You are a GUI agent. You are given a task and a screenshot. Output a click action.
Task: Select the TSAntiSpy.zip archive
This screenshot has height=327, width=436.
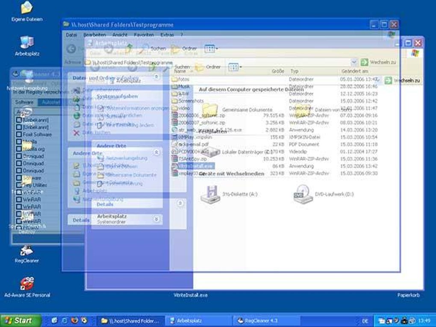coord(189,159)
